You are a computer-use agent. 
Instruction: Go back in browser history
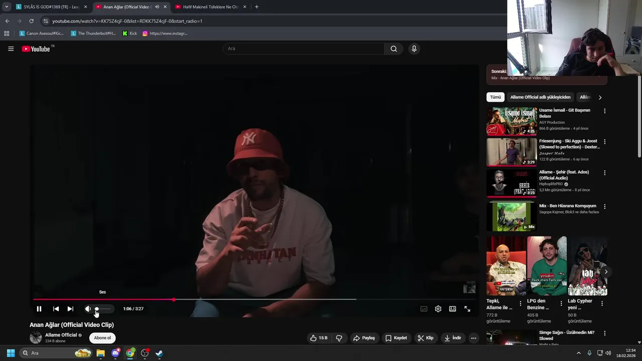7,21
